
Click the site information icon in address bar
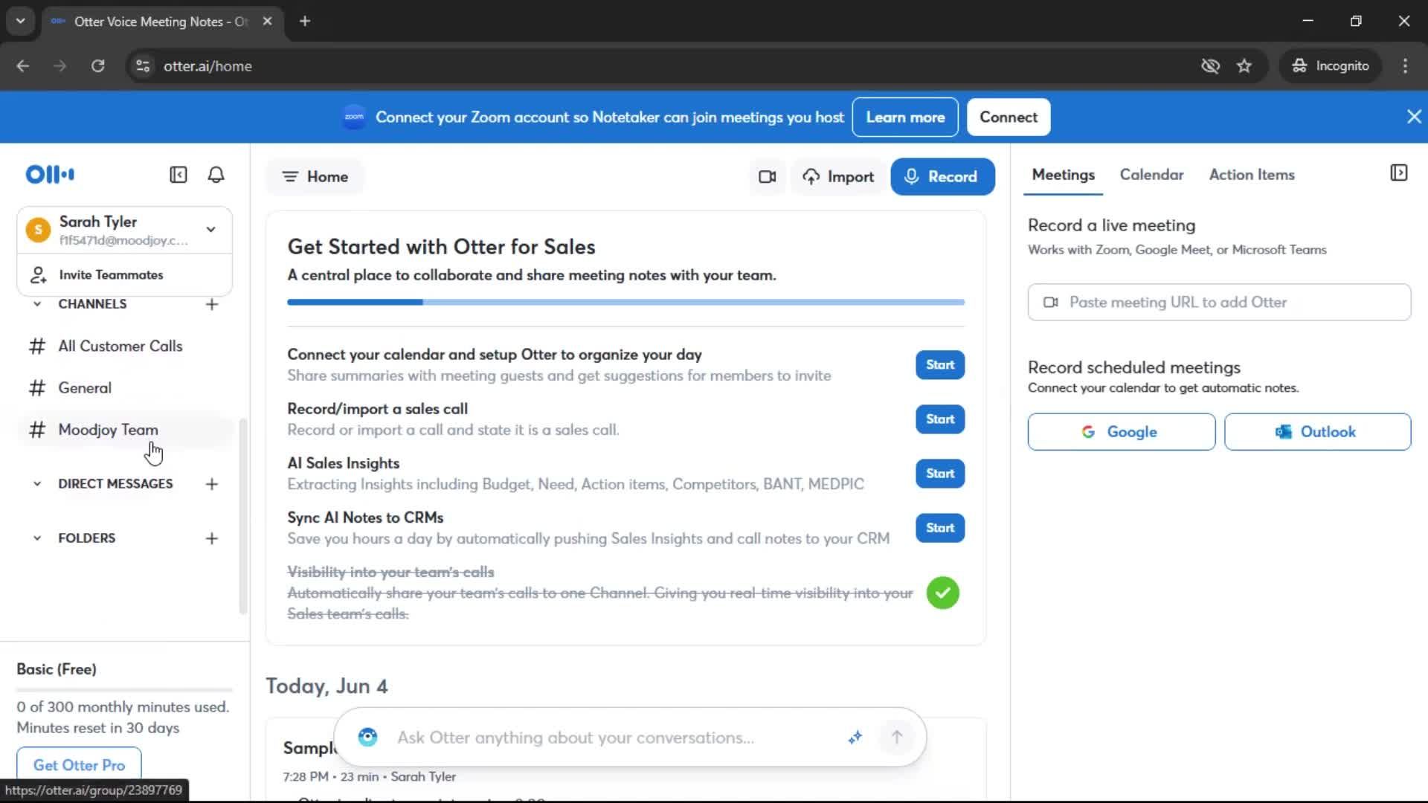tap(143, 65)
